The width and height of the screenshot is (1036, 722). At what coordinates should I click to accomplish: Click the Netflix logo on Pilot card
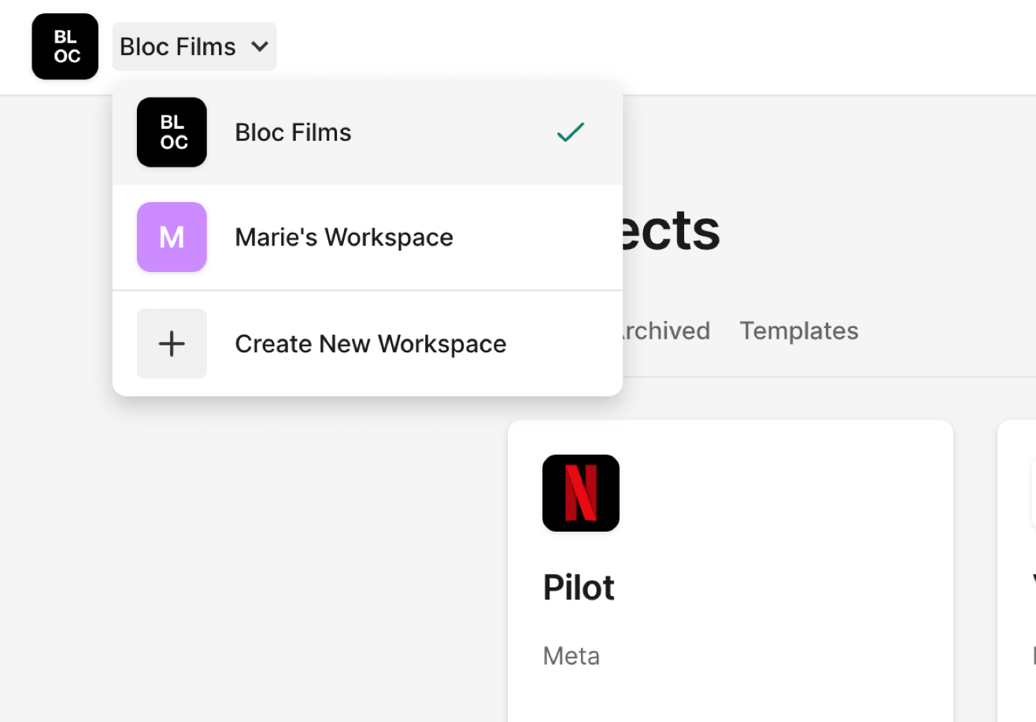(x=580, y=492)
